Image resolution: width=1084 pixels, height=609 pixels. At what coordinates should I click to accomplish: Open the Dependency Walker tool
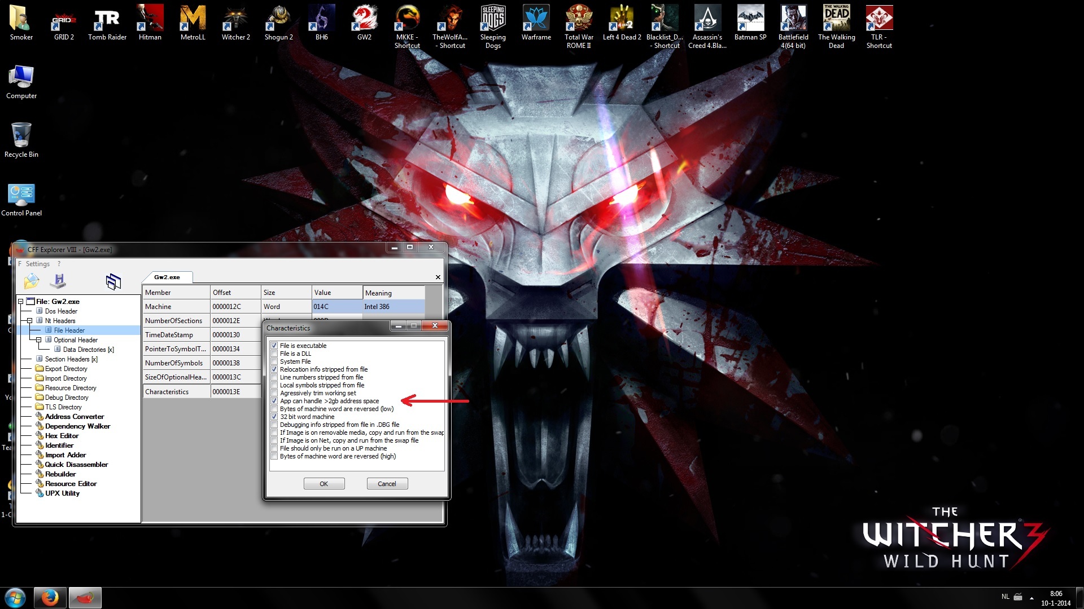tap(78, 426)
